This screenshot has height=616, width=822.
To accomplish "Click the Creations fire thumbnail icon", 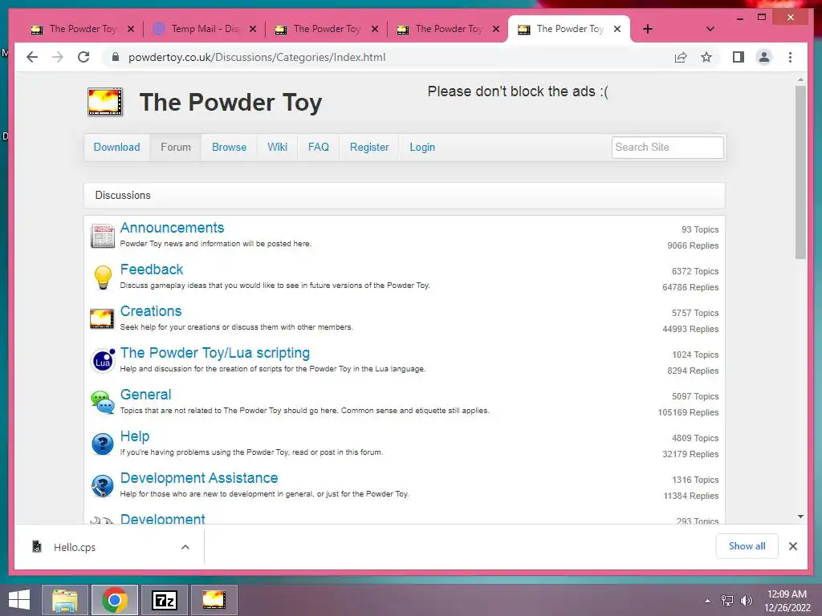I will tap(102, 319).
